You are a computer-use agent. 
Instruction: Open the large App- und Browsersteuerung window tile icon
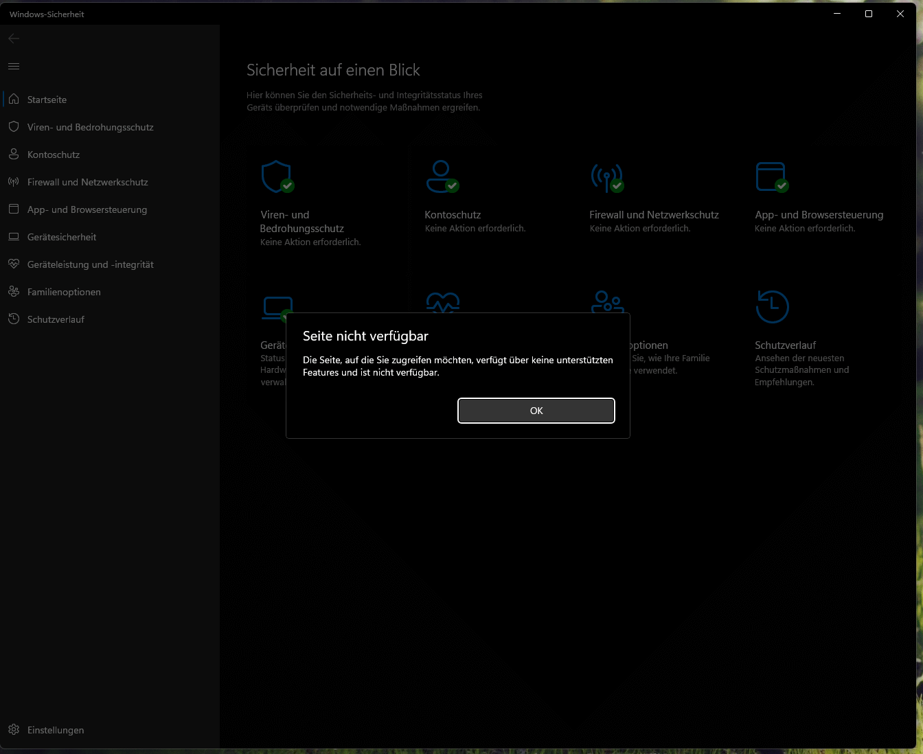coord(772,177)
